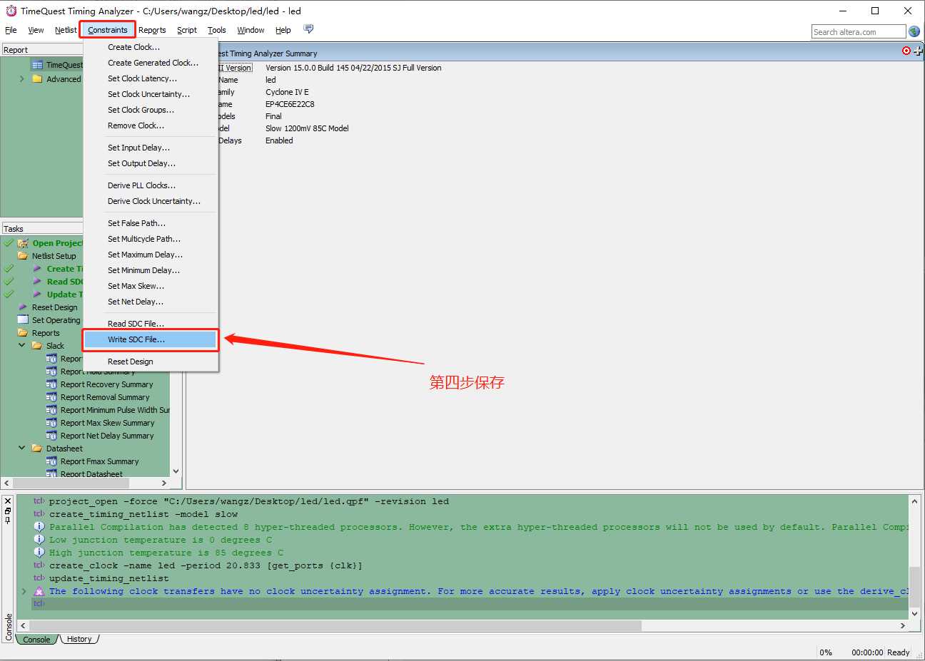Click the Tcl console input line
925x661 pixels.
(x=471, y=604)
